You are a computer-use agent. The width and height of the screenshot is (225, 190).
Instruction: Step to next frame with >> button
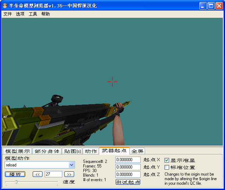[69, 175]
